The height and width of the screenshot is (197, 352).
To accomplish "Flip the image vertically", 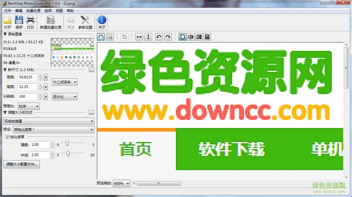I will tap(148, 37).
